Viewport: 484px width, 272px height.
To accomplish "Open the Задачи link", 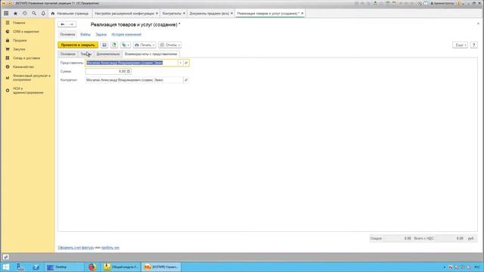I will point(101,35).
